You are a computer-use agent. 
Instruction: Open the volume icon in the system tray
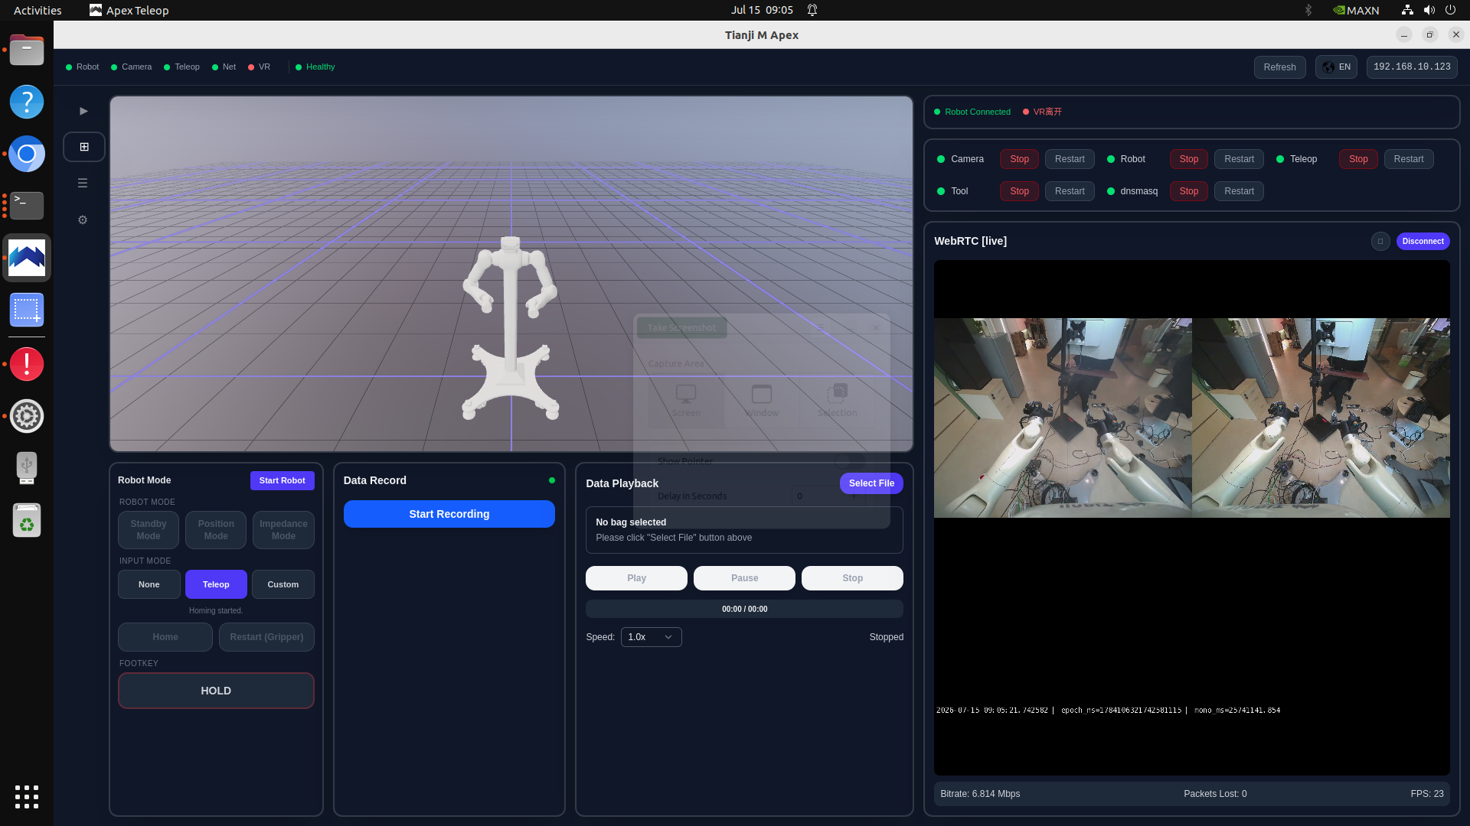1429,10
